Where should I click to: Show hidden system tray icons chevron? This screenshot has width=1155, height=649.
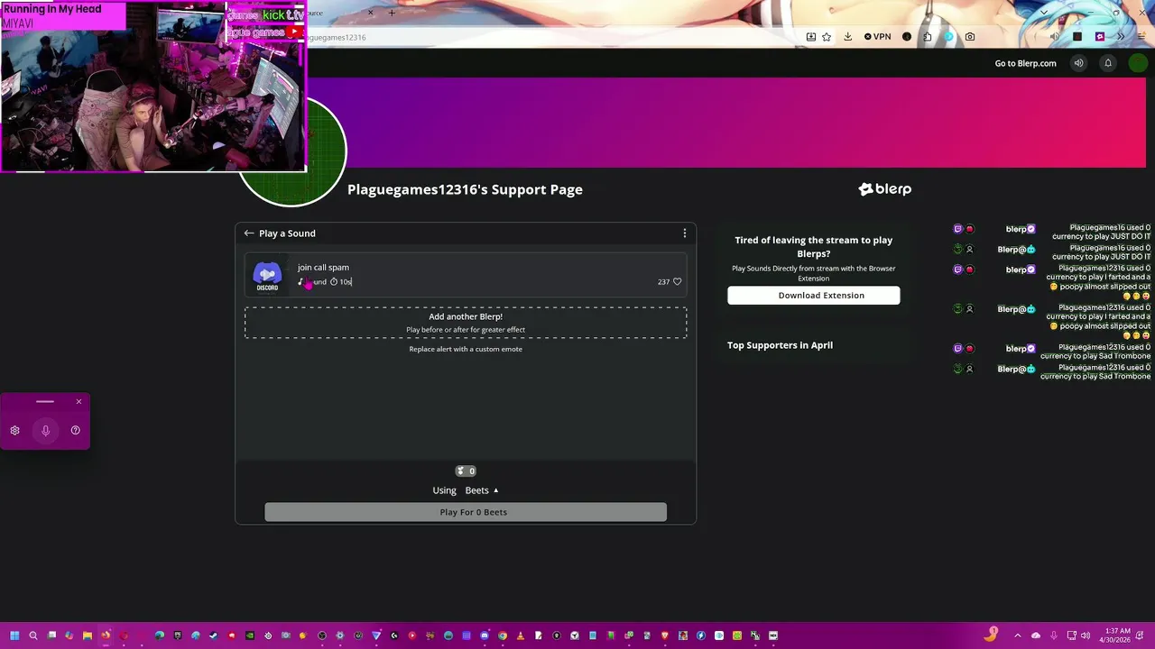[x=1018, y=635]
